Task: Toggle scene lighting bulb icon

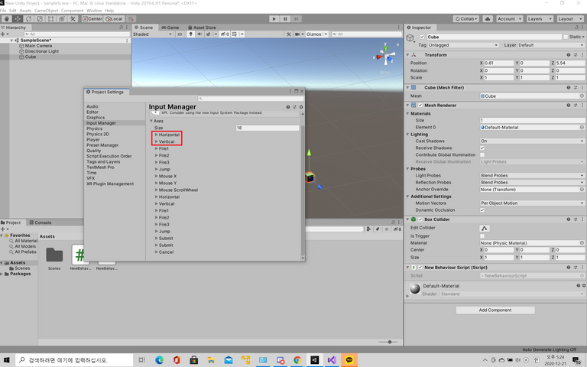Action: pyautogui.click(x=190, y=34)
